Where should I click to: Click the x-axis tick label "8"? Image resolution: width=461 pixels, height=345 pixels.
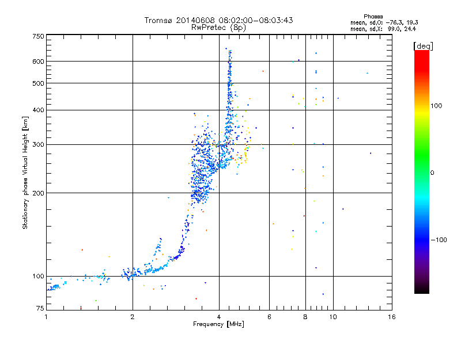point(305,317)
